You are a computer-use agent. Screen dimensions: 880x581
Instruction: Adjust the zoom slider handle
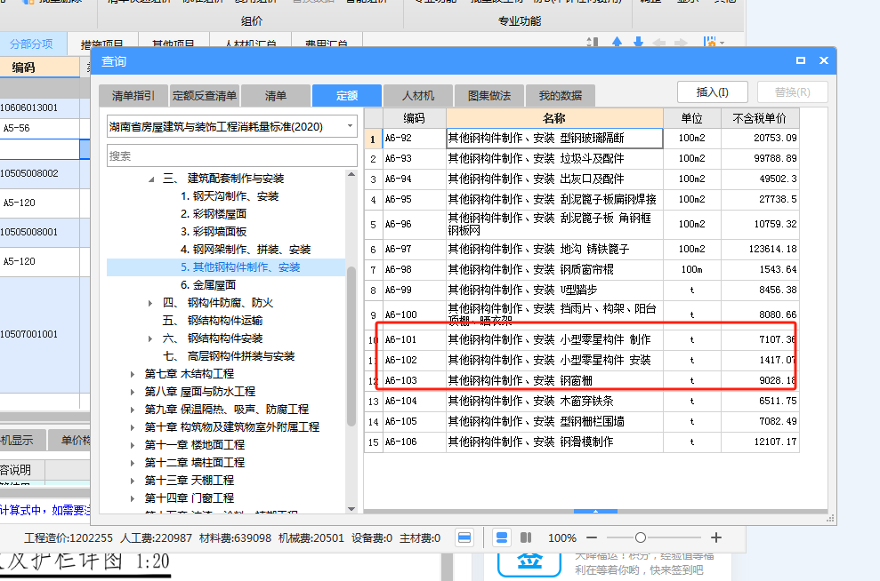pyautogui.click(x=641, y=537)
